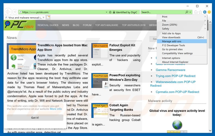Open Favorites star icon
Screen dimensions: 215x136
point(200,12)
